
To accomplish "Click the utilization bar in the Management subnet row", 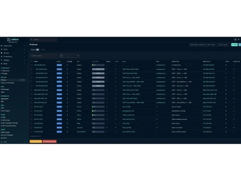I will tap(98, 111).
